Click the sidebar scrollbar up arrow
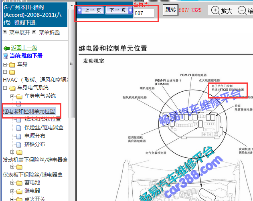The width and height of the screenshot is (253, 201). [x=72, y=6]
